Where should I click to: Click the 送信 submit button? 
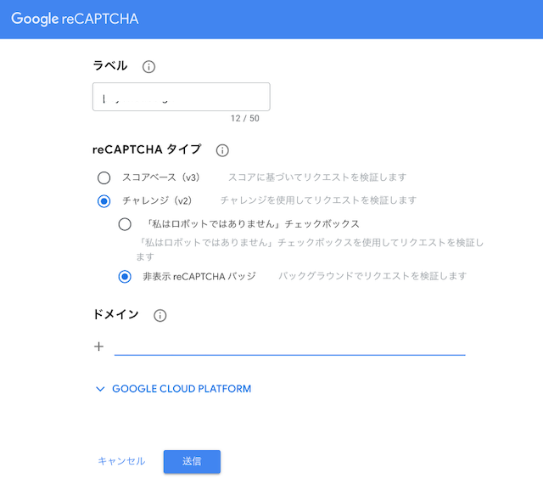192,461
